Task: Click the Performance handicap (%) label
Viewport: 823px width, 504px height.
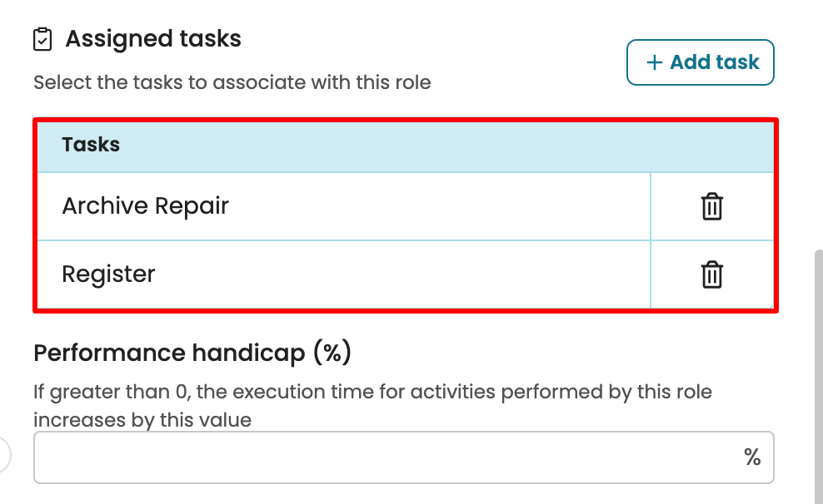Action: coord(192,353)
